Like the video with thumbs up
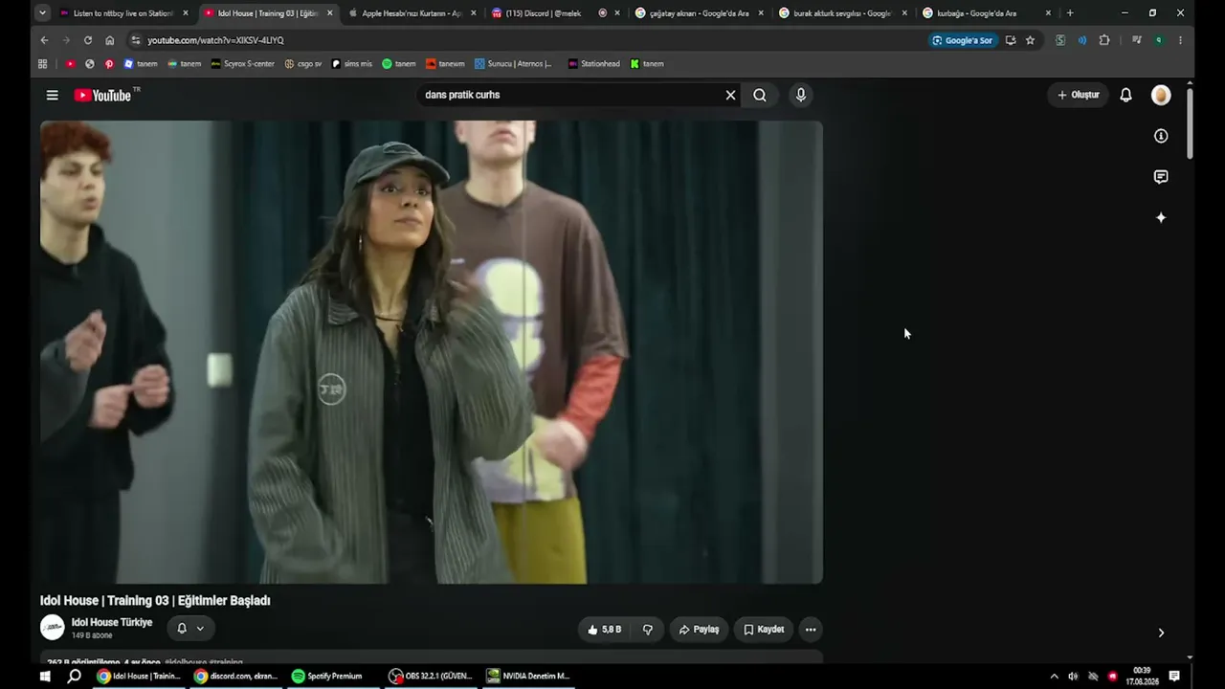The height and width of the screenshot is (689, 1225). (x=605, y=630)
